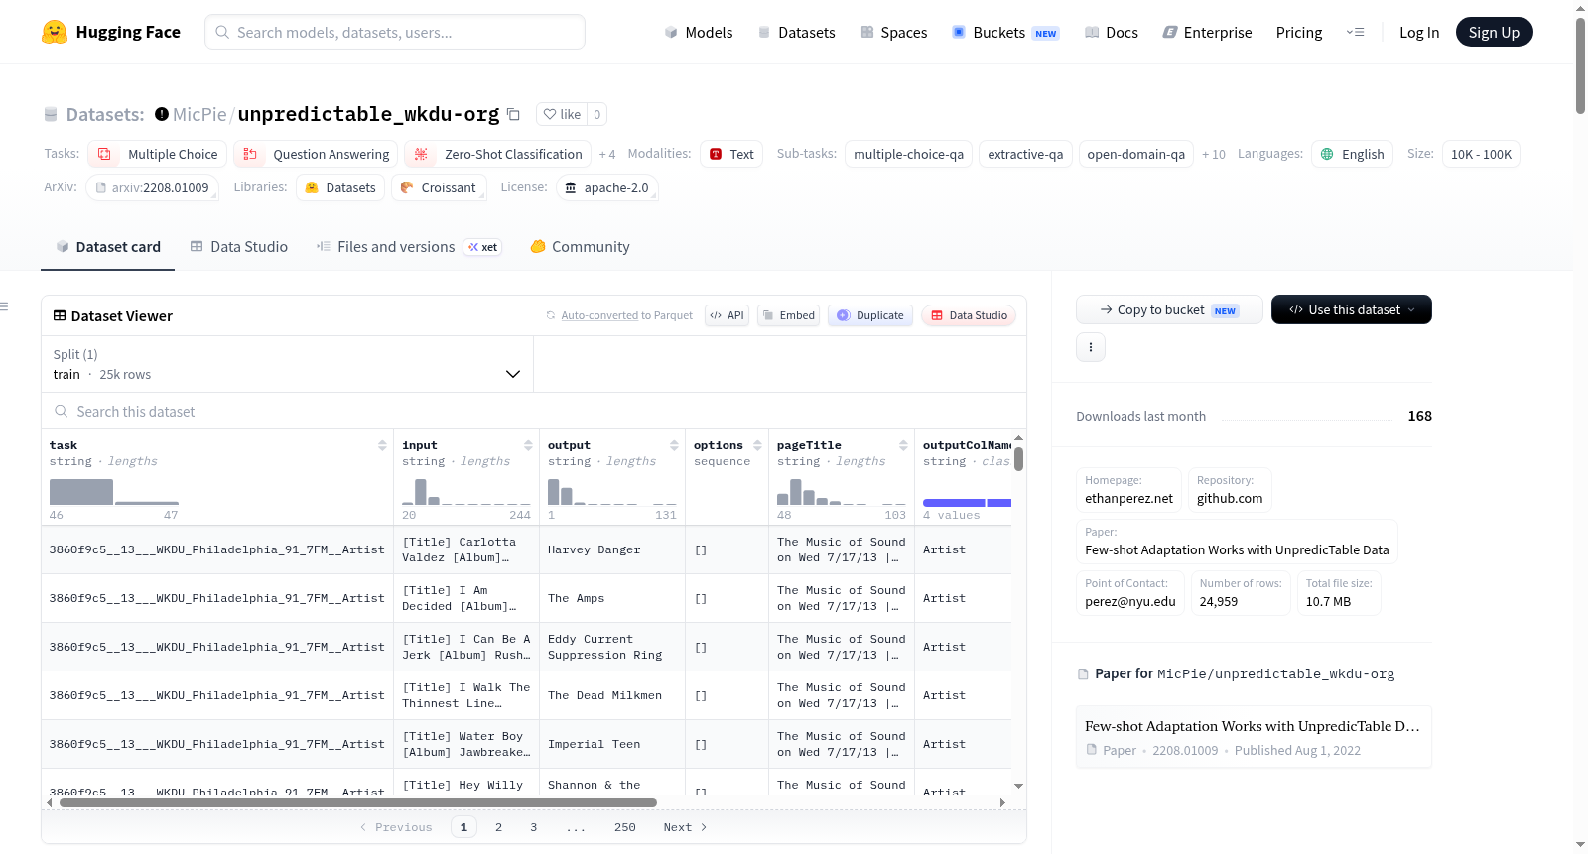
Task: Click the Zero-Shot Classification task tag
Action: tap(497, 154)
